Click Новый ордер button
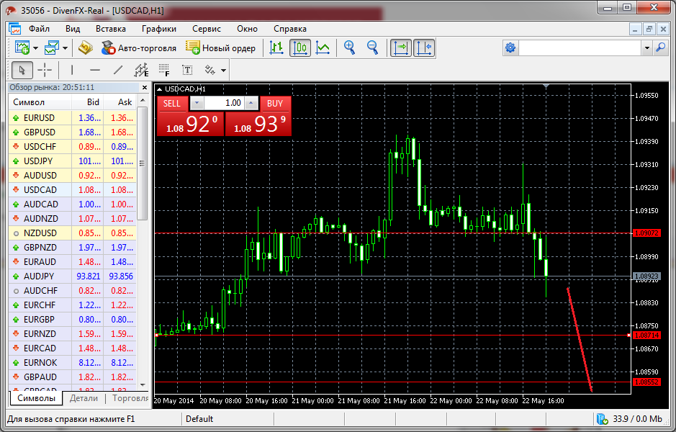This screenshot has height=432, width=676. click(x=221, y=48)
